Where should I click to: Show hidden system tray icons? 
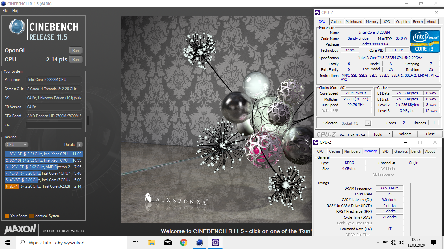tap(378, 243)
